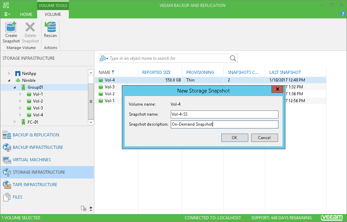Expand the FC-01 tree node
Screen dimensions: 347x222
point(15,122)
